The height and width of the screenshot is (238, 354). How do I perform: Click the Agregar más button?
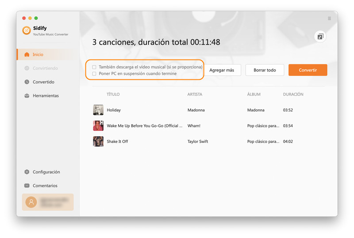(x=222, y=70)
